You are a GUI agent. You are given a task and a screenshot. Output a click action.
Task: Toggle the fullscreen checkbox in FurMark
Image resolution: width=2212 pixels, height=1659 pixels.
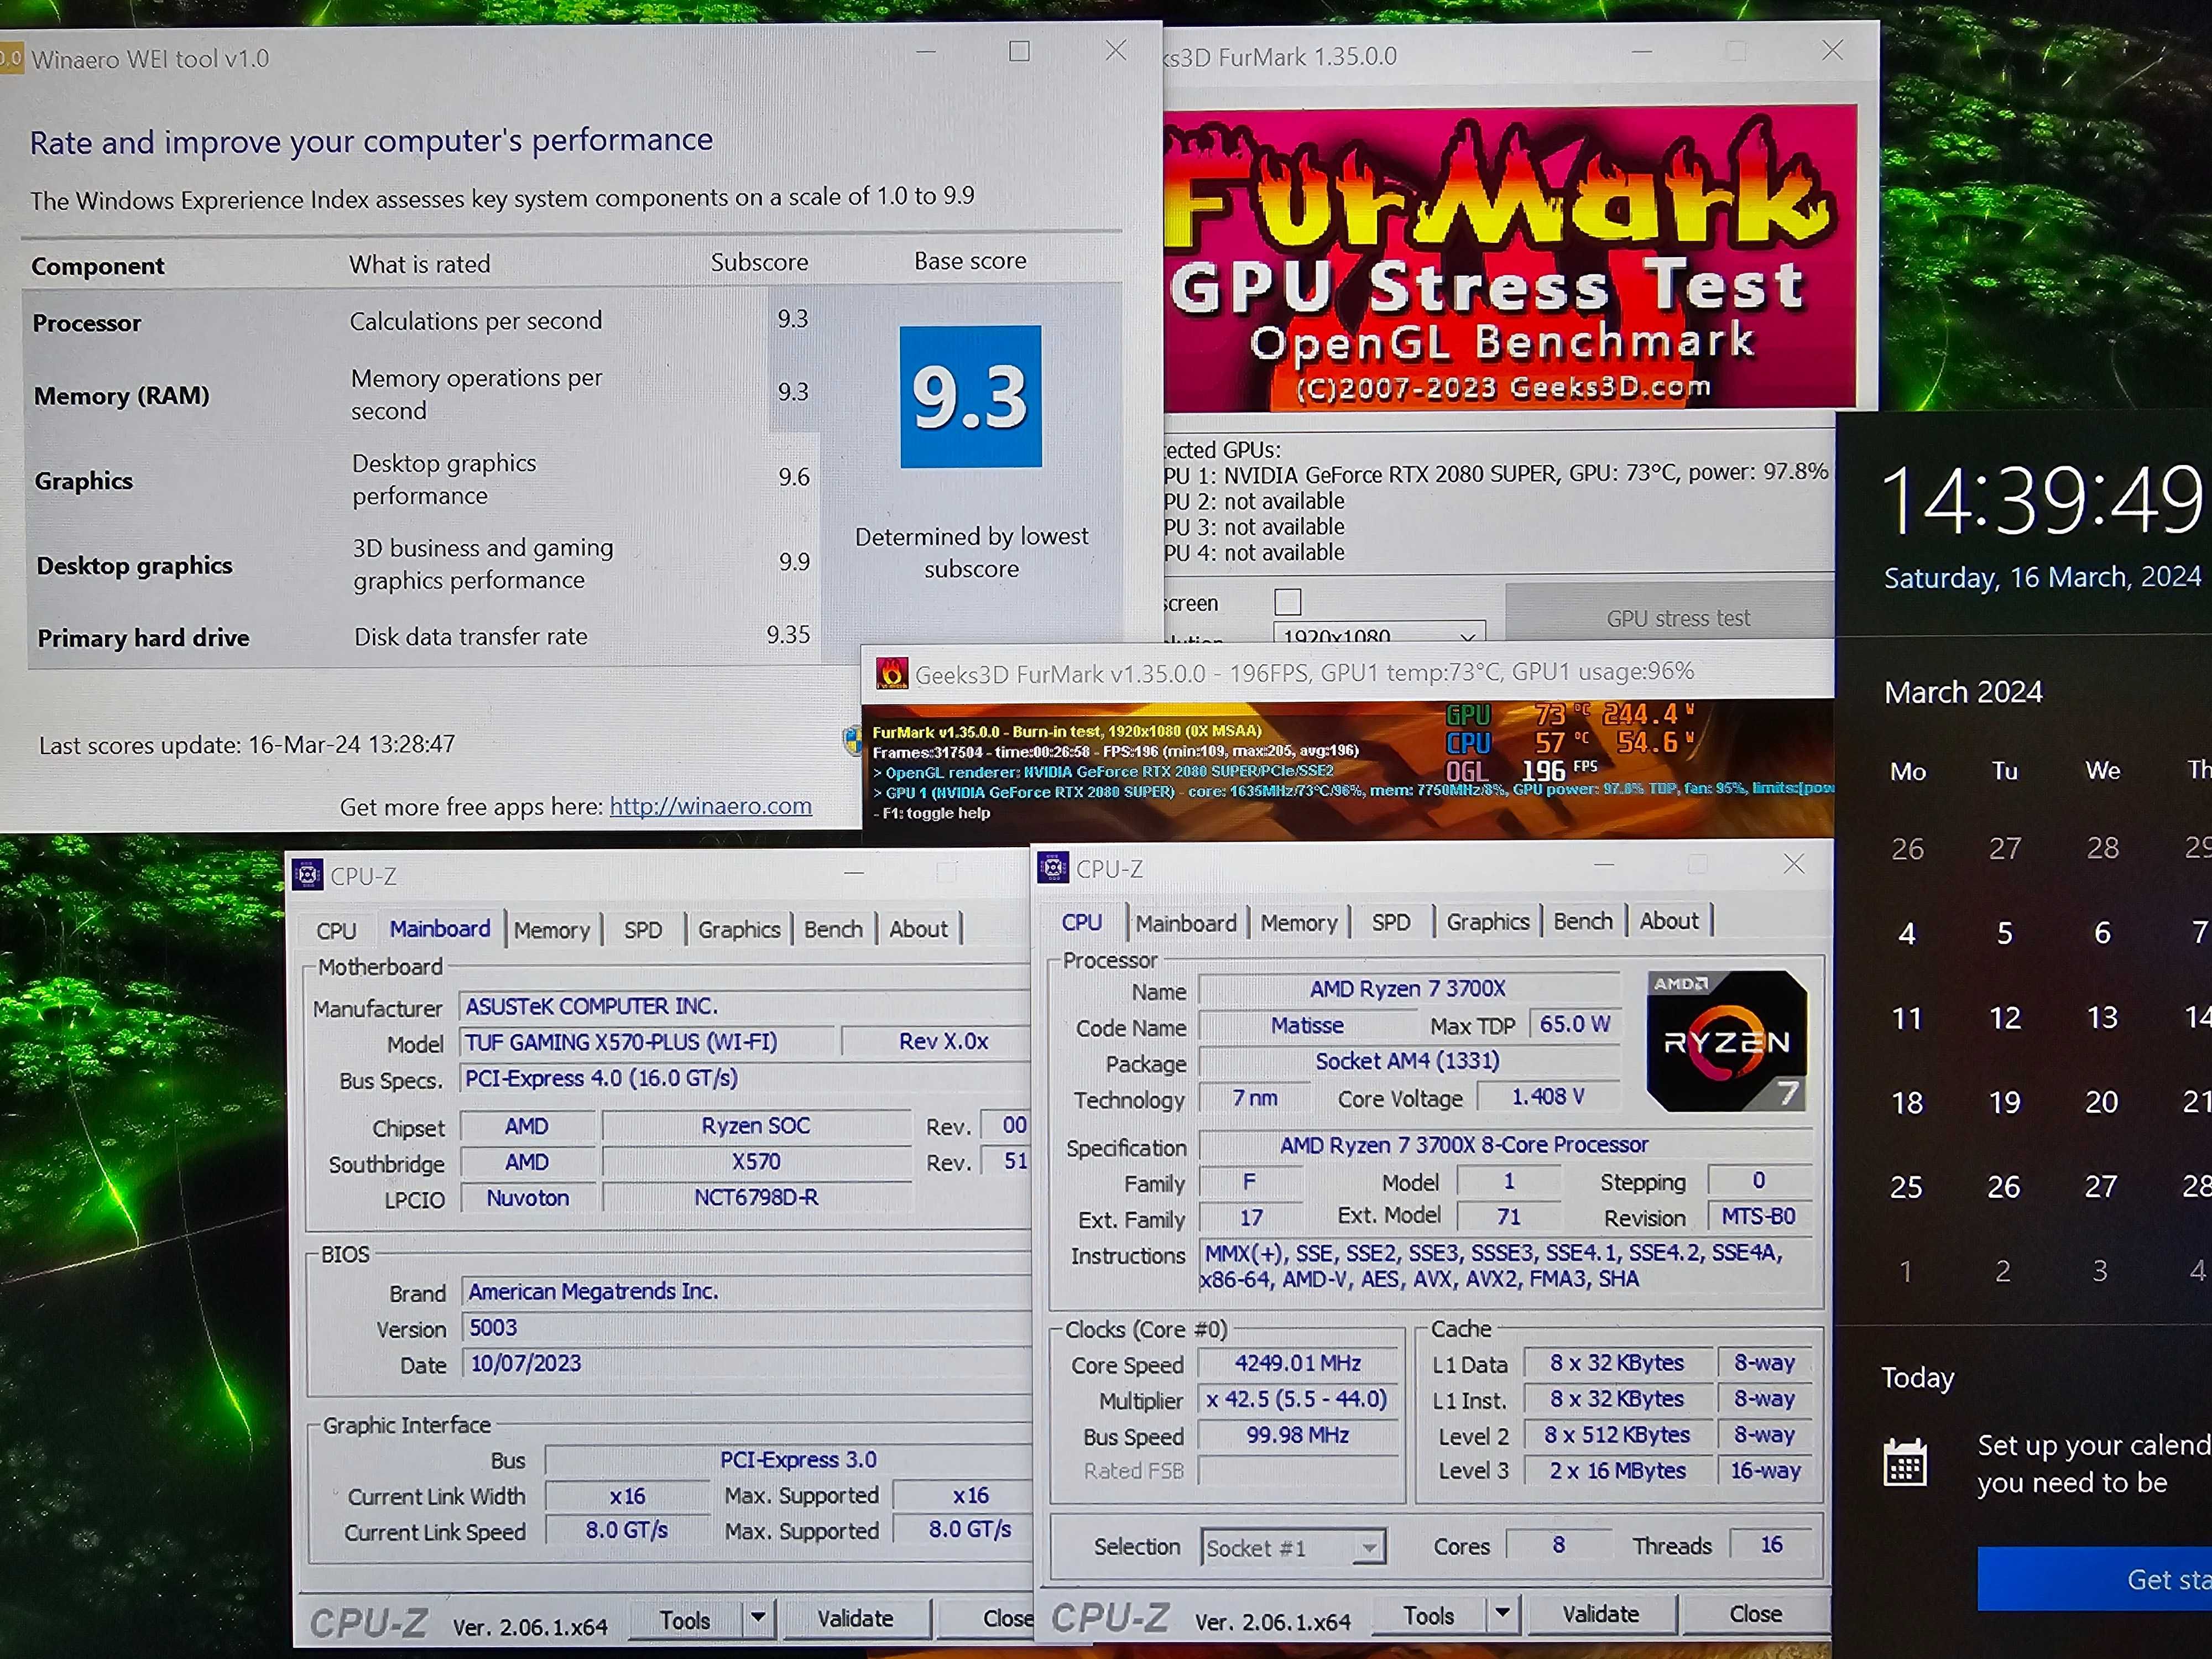click(1288, 602)
